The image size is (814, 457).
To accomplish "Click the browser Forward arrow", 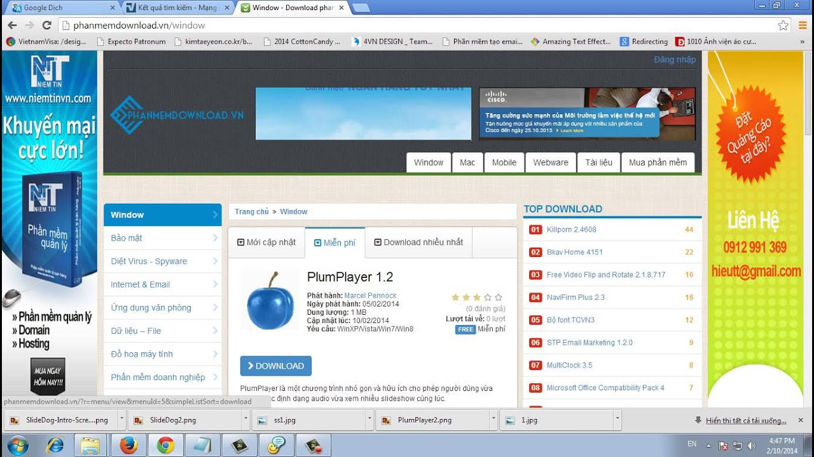I will (29, 25).
